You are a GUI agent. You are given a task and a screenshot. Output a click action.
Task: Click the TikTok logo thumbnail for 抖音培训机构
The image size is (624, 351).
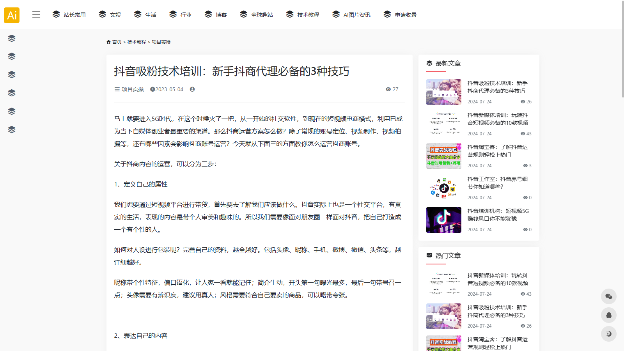443,220
